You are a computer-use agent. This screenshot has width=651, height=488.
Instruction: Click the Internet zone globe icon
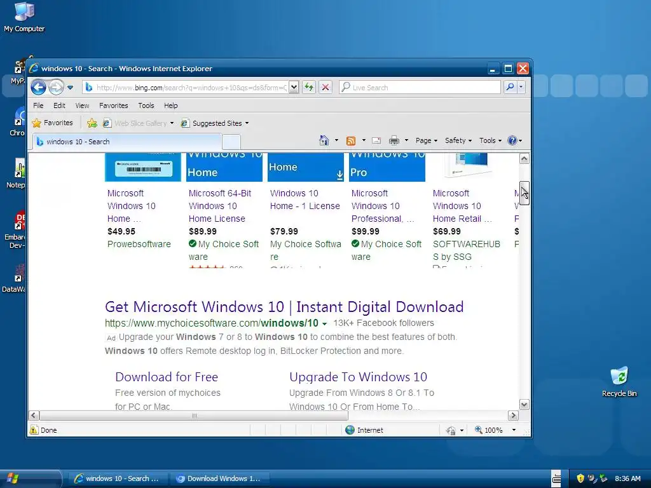click(350, 430)
